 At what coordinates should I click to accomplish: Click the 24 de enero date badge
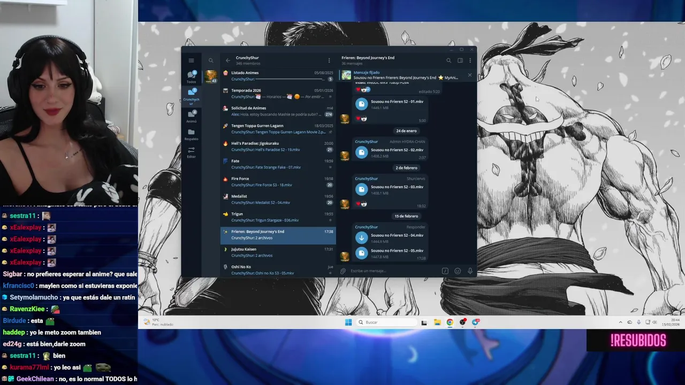406,131
